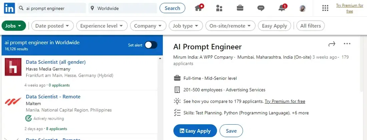Viewport: 367px width, 140px height.
Task: Click the job keyword search field
Action: click(x=53, y=8)
